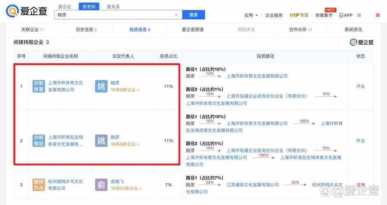Expand TA有8家企业 in row 1

pyautogui.click(x=125, y=90)
